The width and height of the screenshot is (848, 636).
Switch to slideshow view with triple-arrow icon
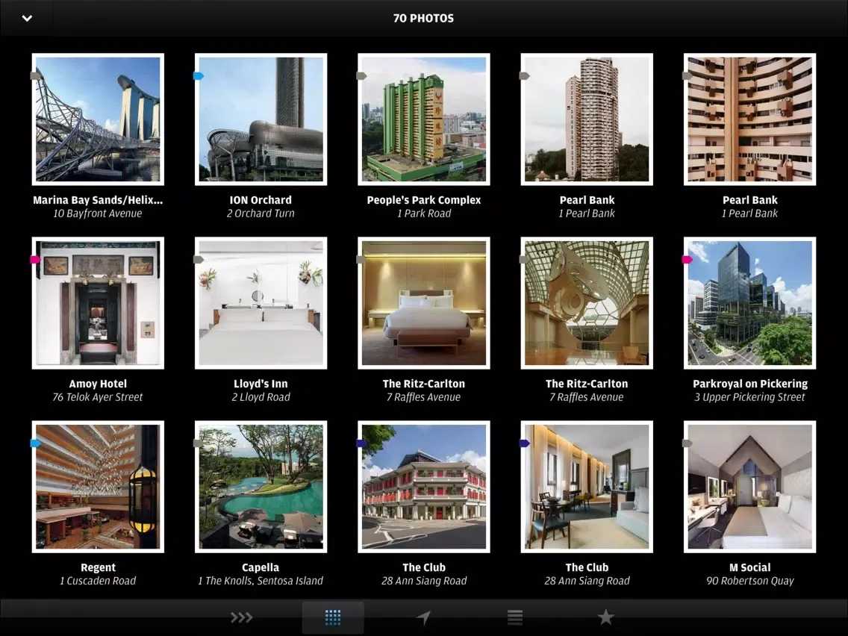point(241,617)
